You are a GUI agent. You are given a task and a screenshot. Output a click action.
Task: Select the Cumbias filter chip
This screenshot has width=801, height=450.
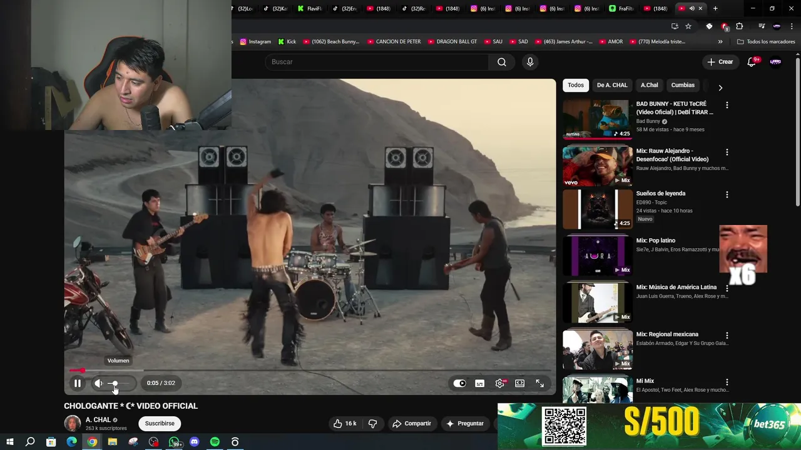click(683, 85)
